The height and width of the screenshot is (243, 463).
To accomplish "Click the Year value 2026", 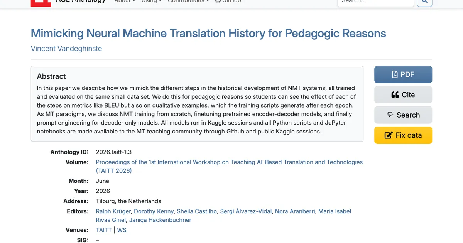I will (x=103, y=191).
